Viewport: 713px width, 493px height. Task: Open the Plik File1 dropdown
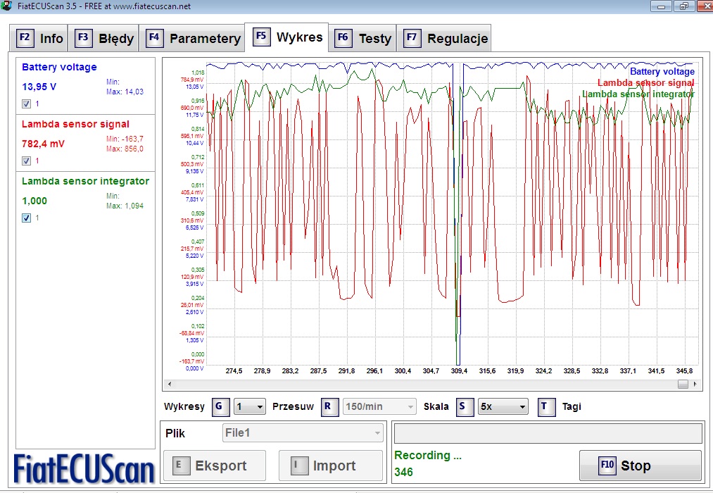pos(303,433)
